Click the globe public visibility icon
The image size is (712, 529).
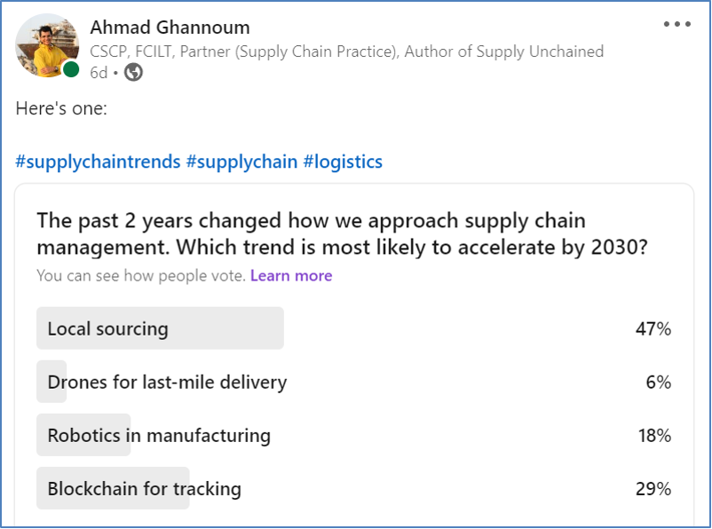point(133,73)
